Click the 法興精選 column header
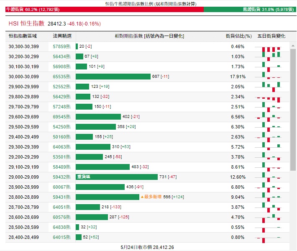297x251 pixels. coord(62,36)
